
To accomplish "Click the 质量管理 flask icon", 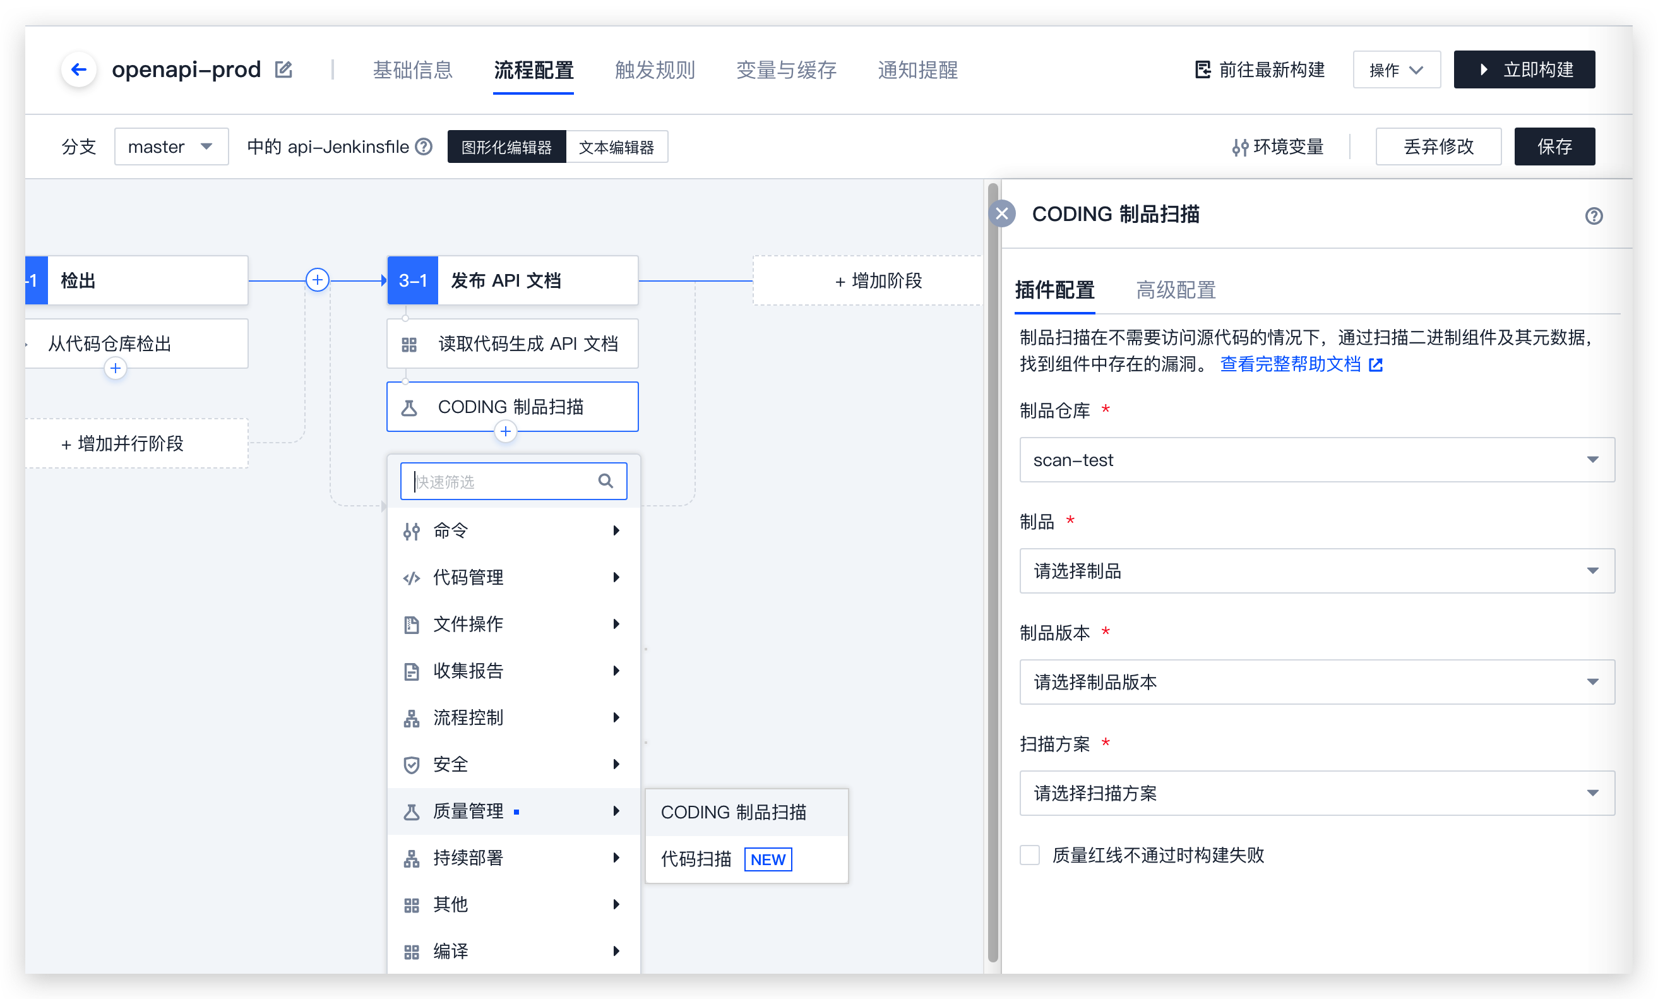I will point(411,812).
